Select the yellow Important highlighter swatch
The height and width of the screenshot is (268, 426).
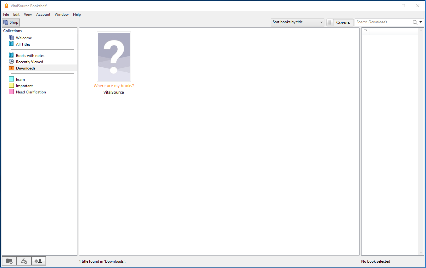[11, 86]
